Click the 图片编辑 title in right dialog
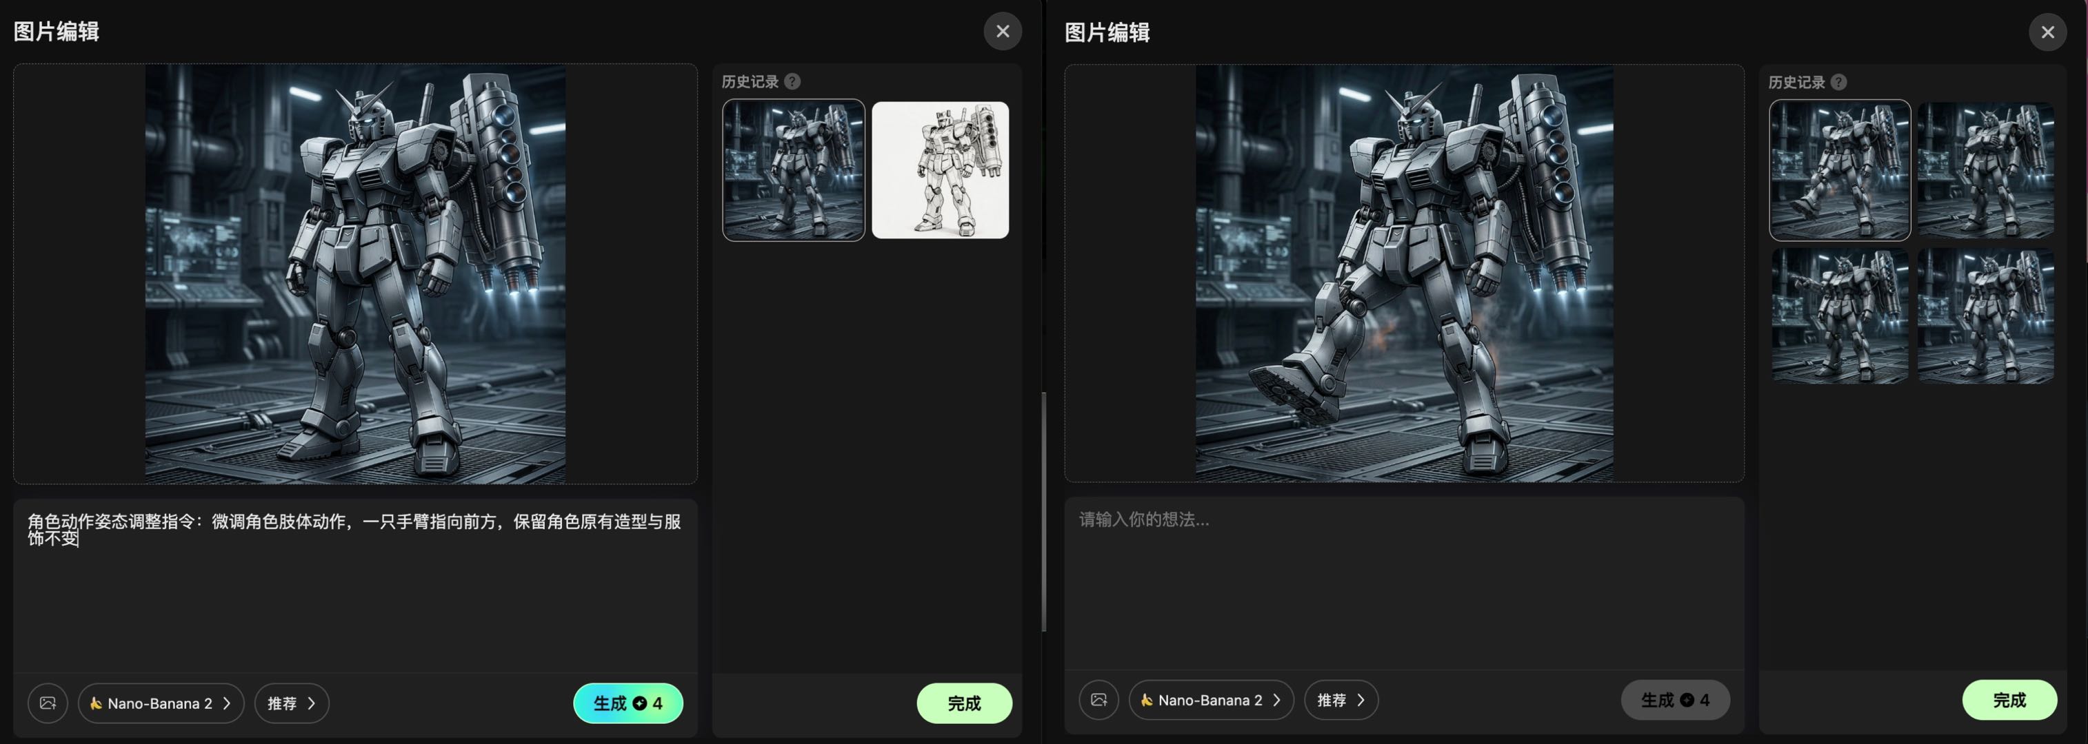This screenshot has width=2088, height=744. tap(1107, 32)
